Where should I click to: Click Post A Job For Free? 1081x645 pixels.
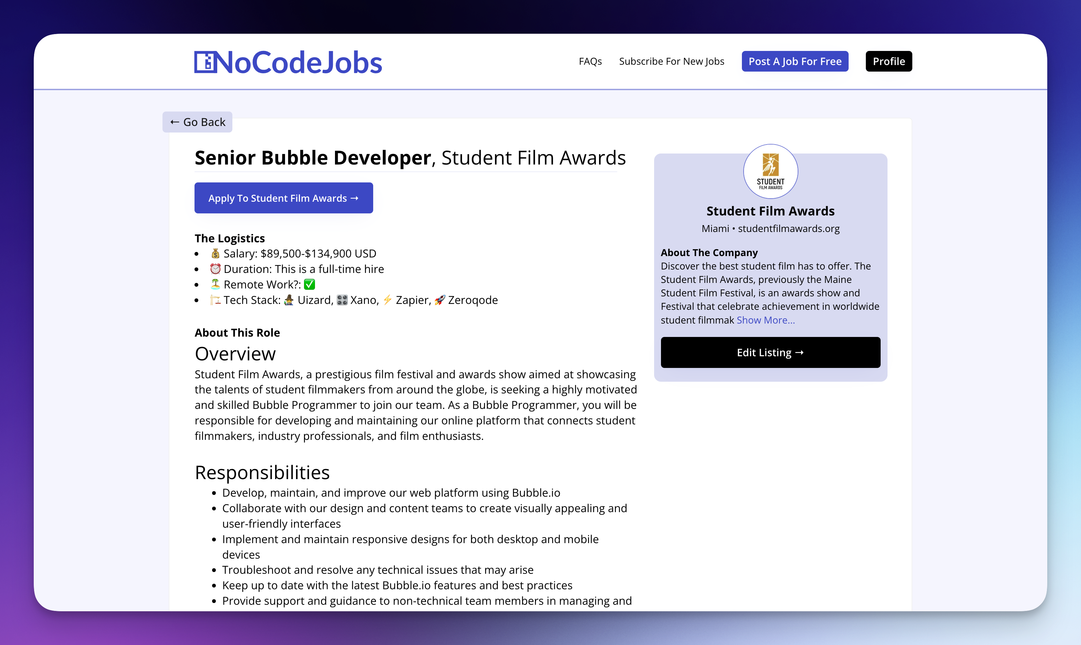coord(795,61)
